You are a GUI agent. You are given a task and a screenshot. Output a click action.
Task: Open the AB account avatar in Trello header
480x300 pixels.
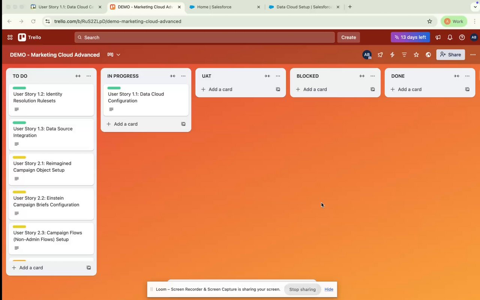(x=474, y=37)
